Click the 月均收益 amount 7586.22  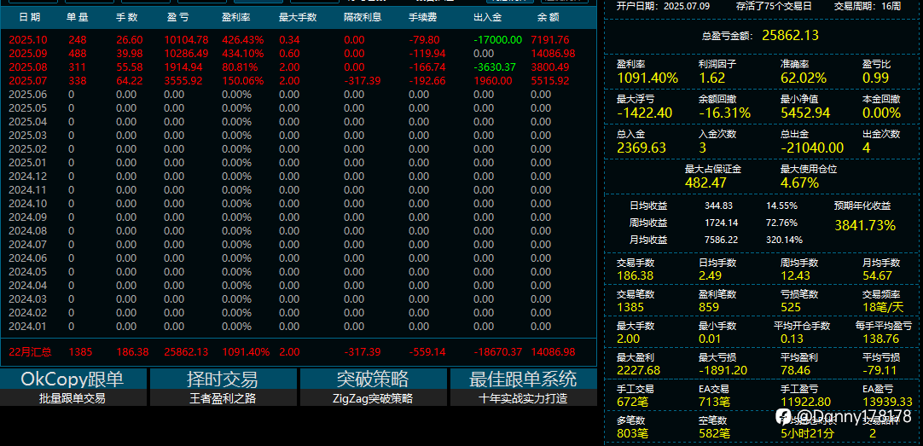click(x=721, y=240)
